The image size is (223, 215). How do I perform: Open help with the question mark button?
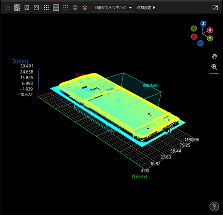(x=214, y=207)
